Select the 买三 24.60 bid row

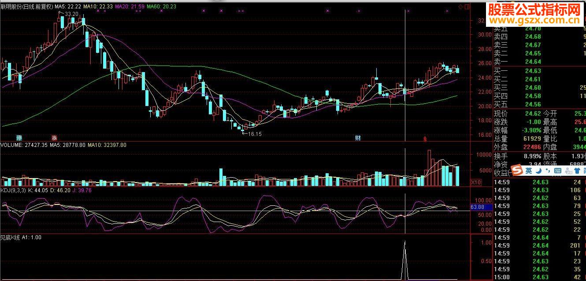pyautogui.click(x=539, y=88)
